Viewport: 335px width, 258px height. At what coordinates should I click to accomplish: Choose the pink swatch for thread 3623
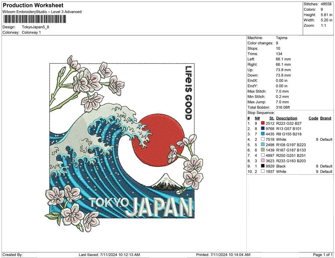point(263,160)
